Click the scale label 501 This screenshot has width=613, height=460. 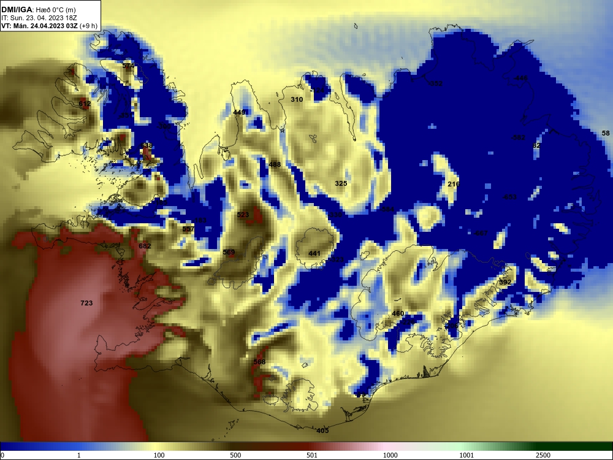pos(311,455)
